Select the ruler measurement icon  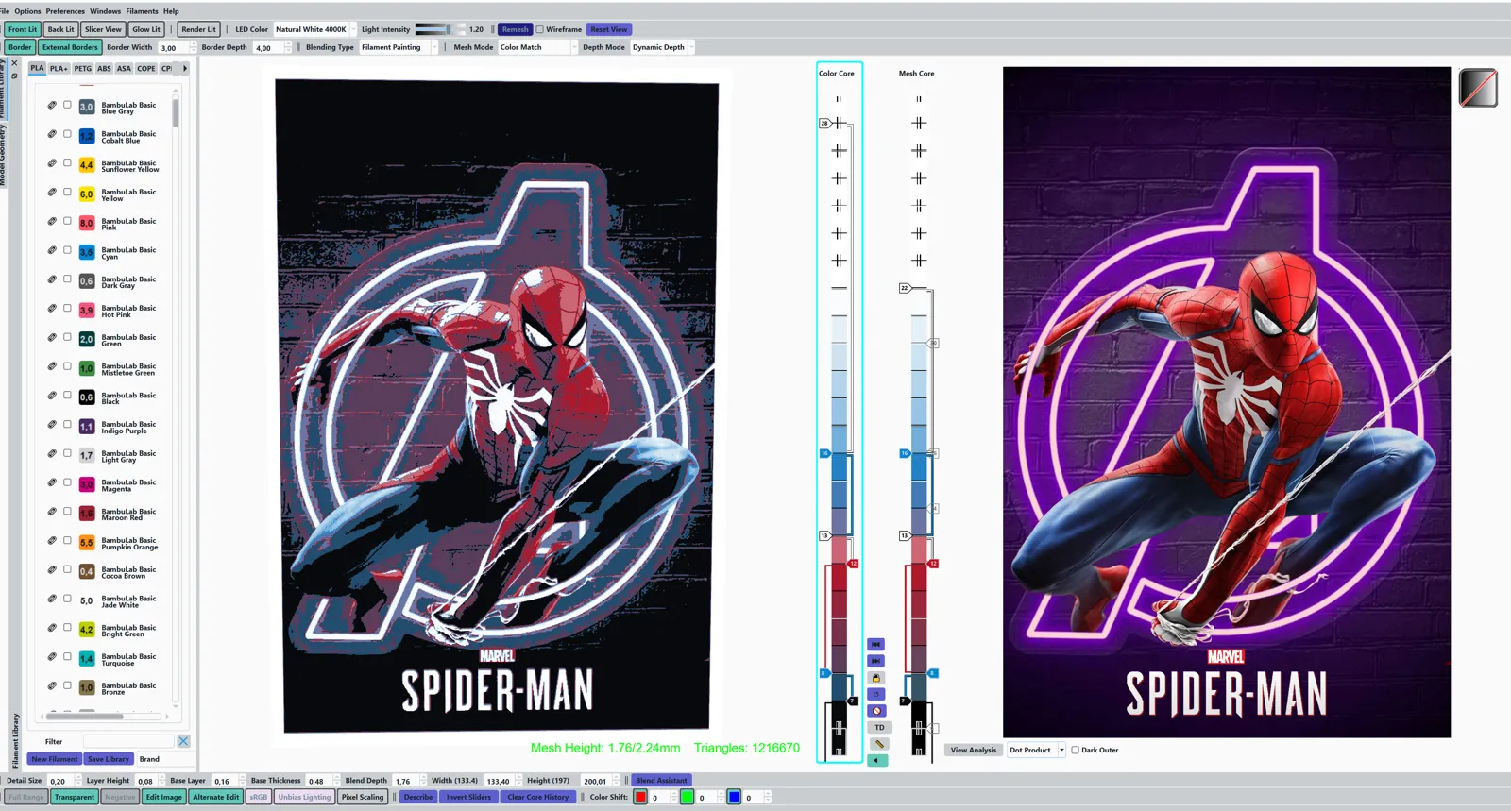(x=879, y=744)
